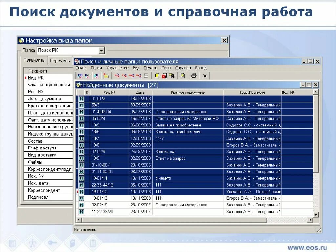Open the Управление menu
Viewport: 336px width, 252px height.
(x=117, y=68)
